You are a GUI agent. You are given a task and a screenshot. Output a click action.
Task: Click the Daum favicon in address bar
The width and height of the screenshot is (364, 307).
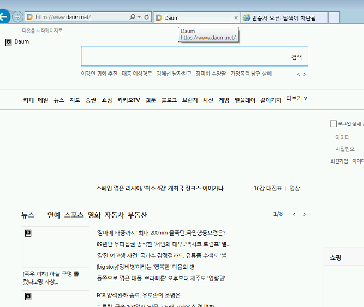point(29,17)
